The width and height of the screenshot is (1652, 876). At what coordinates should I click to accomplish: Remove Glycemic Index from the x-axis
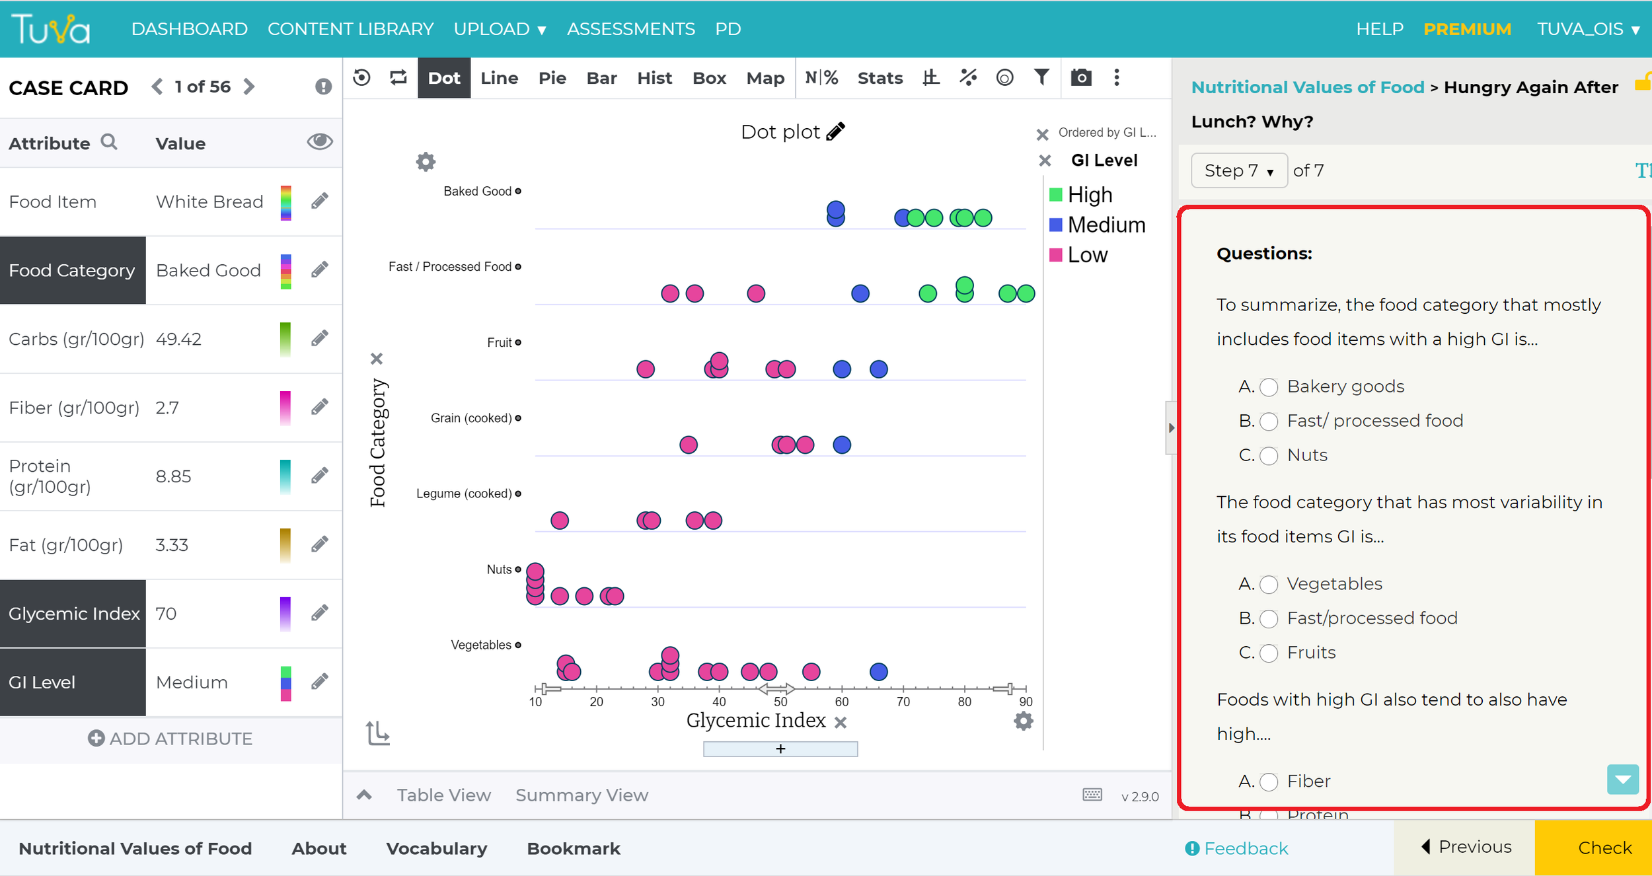point(841,723)
